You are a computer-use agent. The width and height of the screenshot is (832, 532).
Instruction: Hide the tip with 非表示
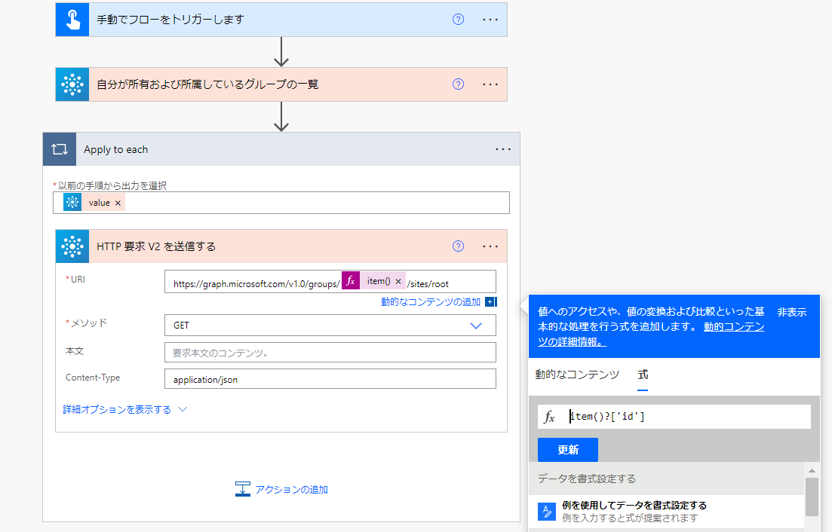[792, 313]
